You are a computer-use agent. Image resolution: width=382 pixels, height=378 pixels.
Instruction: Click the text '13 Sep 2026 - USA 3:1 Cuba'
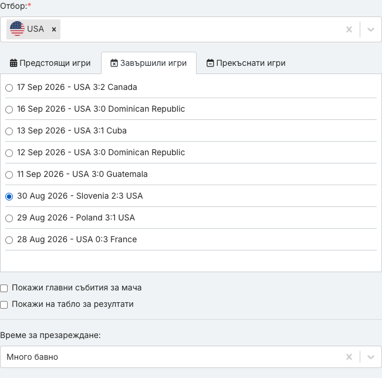(72, 131)
